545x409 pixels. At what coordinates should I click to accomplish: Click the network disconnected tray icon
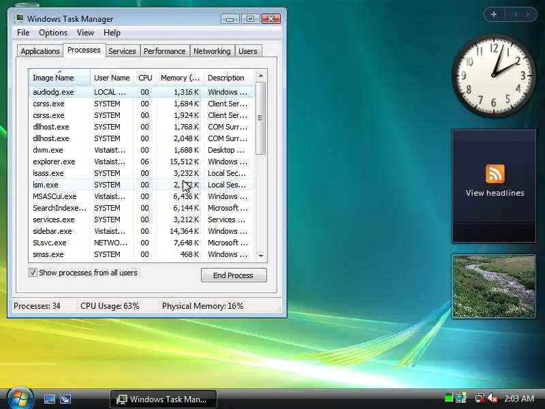tap(480, 397)
